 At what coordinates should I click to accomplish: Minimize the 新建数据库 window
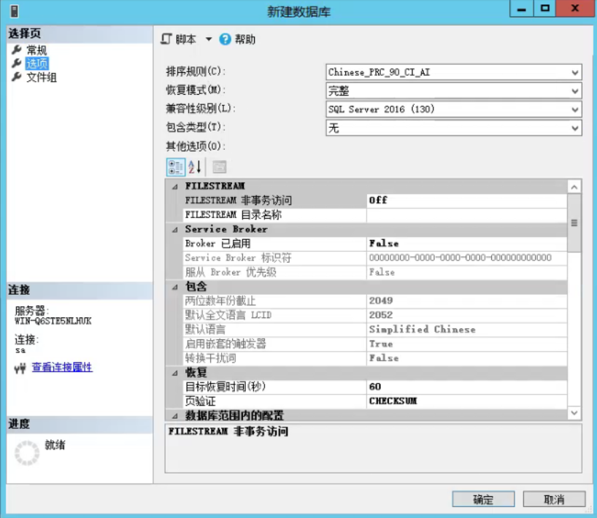tap(522, 9)
